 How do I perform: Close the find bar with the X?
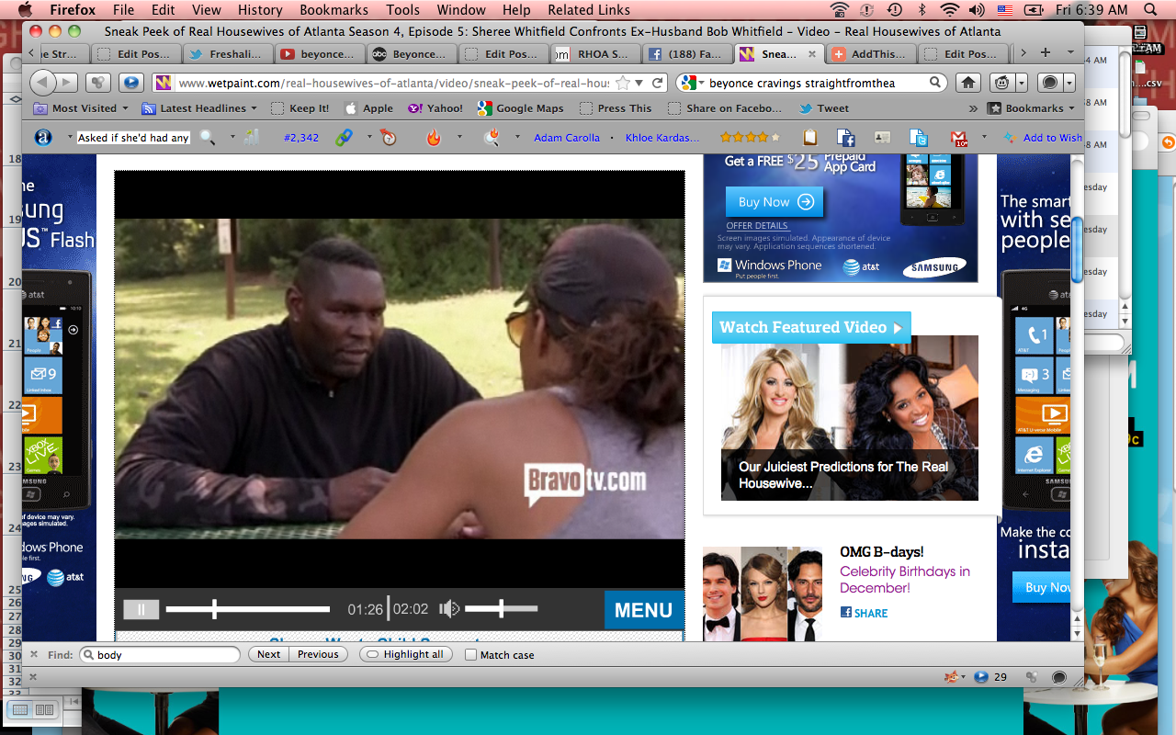click(x=34, y=654)
